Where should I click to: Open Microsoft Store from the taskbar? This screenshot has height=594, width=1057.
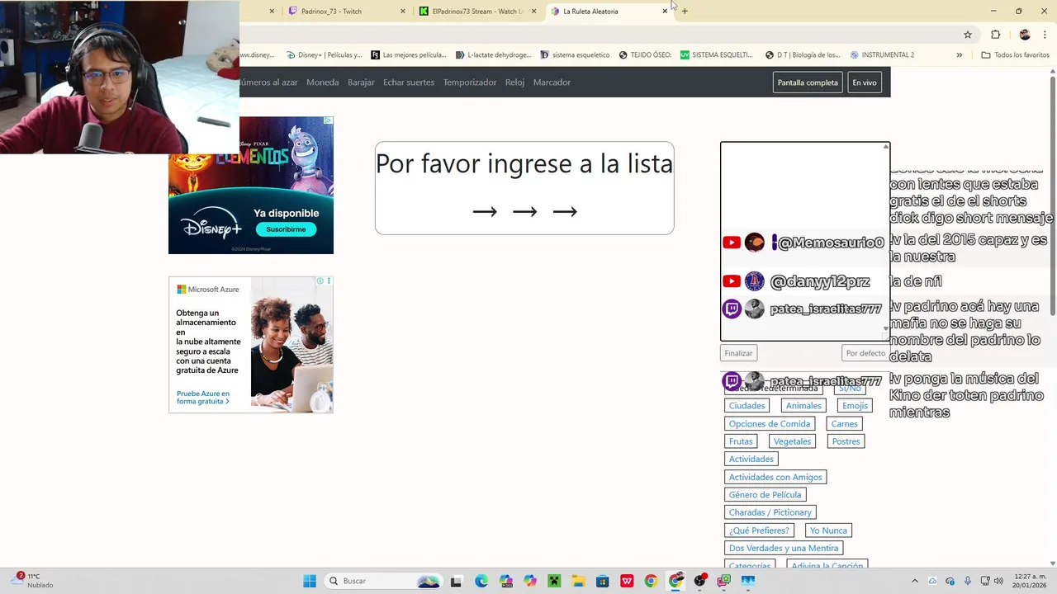click(x=603, y=581)
